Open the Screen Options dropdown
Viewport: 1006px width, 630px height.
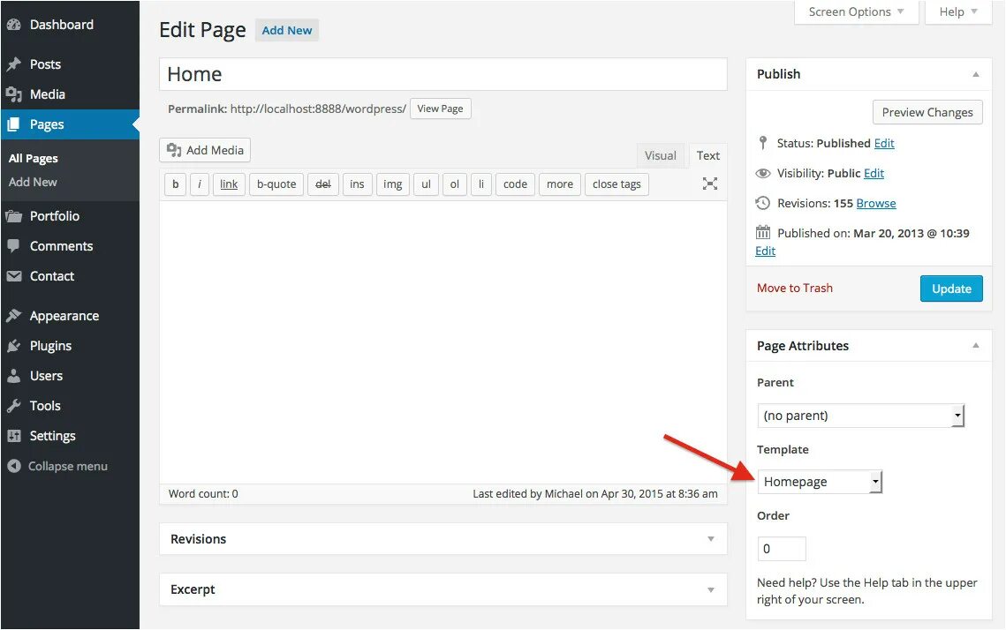coord(856,12)
